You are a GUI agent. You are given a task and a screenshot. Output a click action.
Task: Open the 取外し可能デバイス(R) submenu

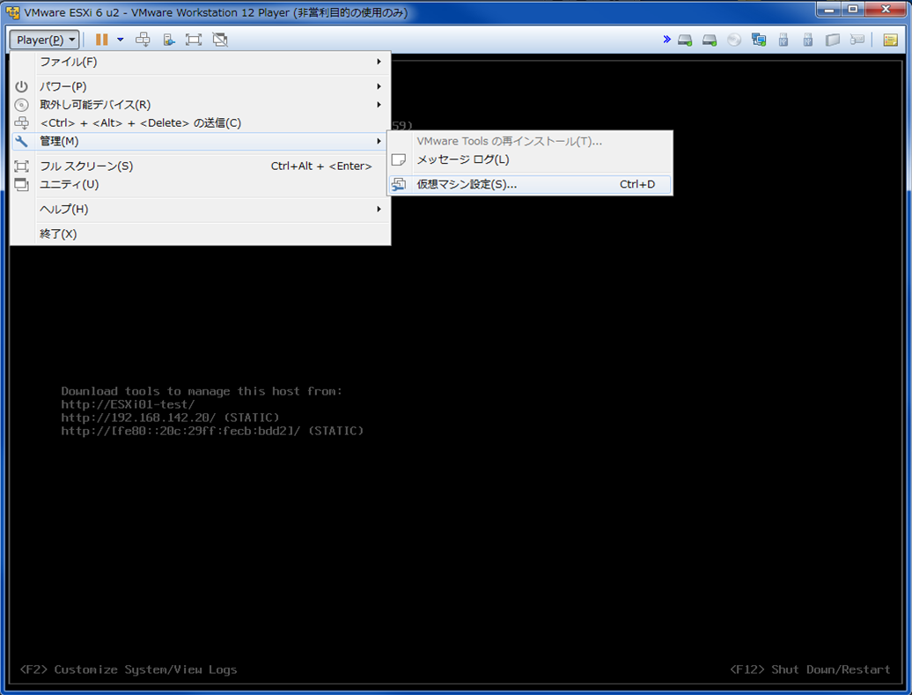(x=201, y=105)
